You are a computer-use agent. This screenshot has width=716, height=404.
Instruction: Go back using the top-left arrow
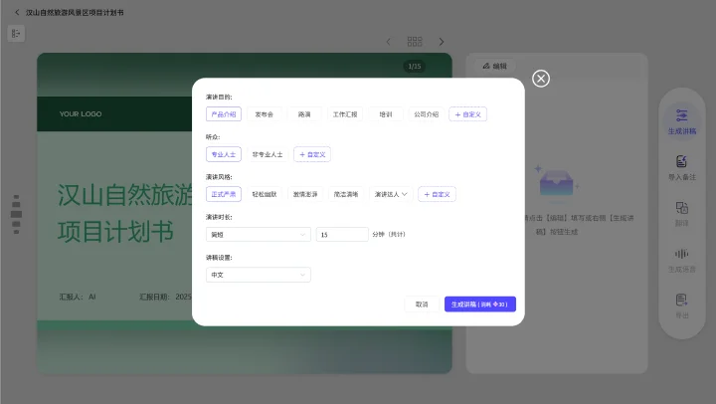(x=17, y=12)
